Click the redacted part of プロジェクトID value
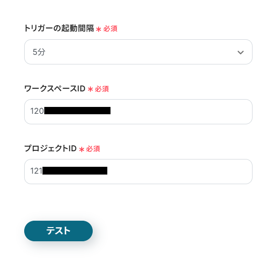 [74, 171]
